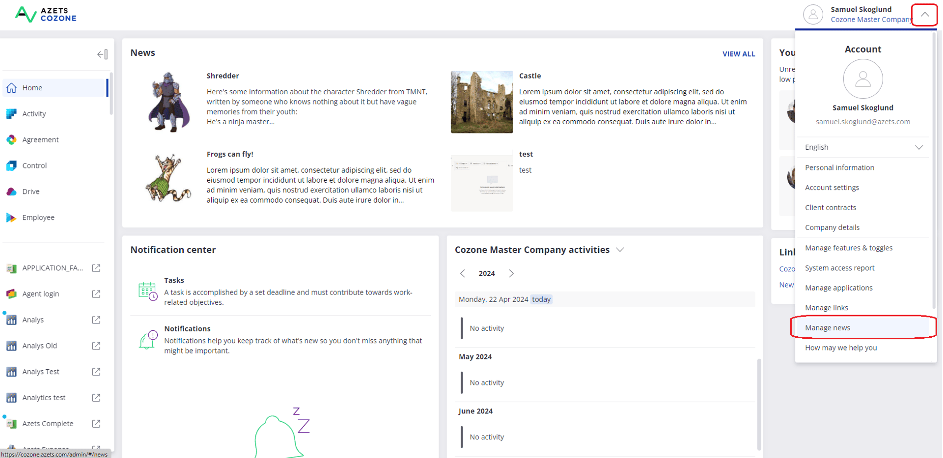Select Employee in the sidebar
The height and width of the screenshot is (458, 943).
click(55, 218)
